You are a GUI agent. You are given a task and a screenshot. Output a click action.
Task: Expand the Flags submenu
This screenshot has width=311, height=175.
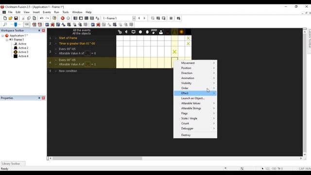tap(195, 113)
